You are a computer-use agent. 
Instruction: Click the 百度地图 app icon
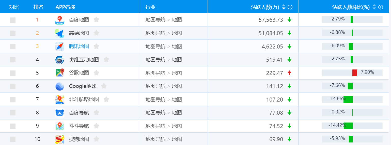pyautogui.click(x=60, y=20)
